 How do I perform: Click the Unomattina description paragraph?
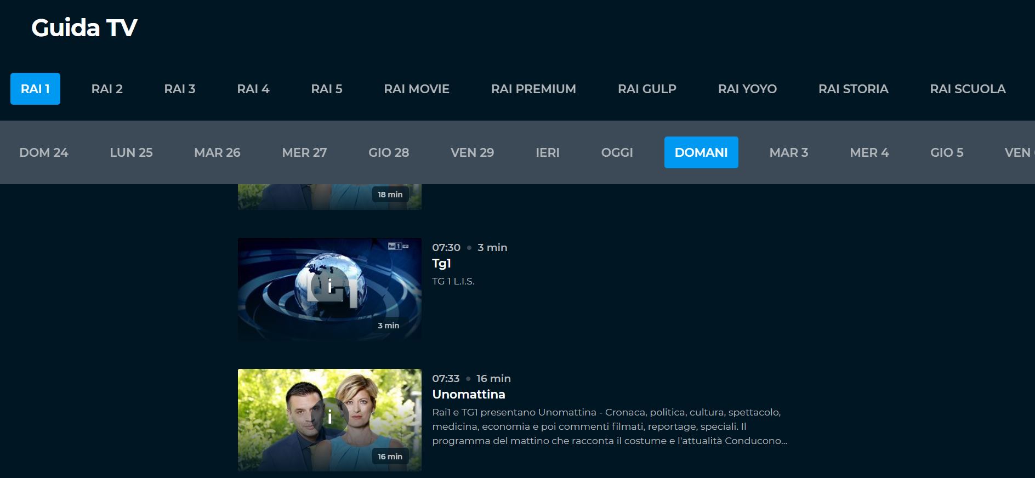point(610,426)
